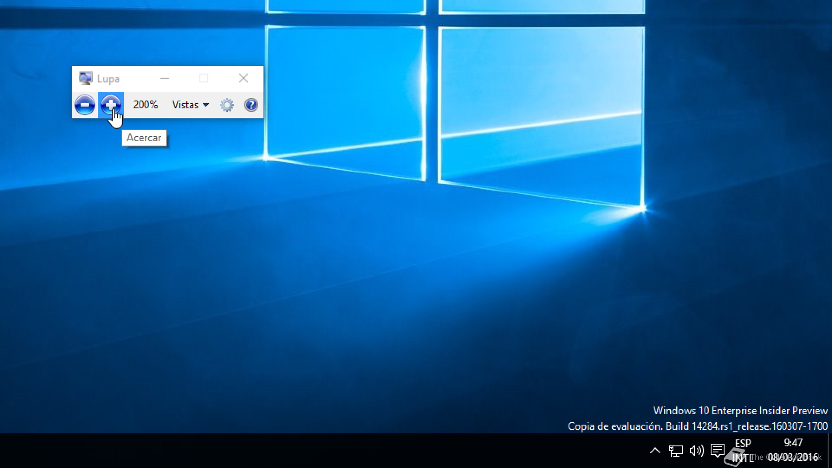Click the ESP INTL language indicator
This screenshot has height=468, width=832.
tap(743, 451)
